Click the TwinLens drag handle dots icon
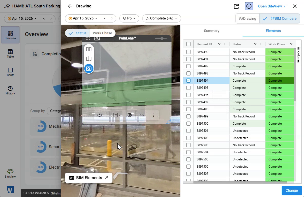This screenshot has height=197, width=304. [88, 38]
